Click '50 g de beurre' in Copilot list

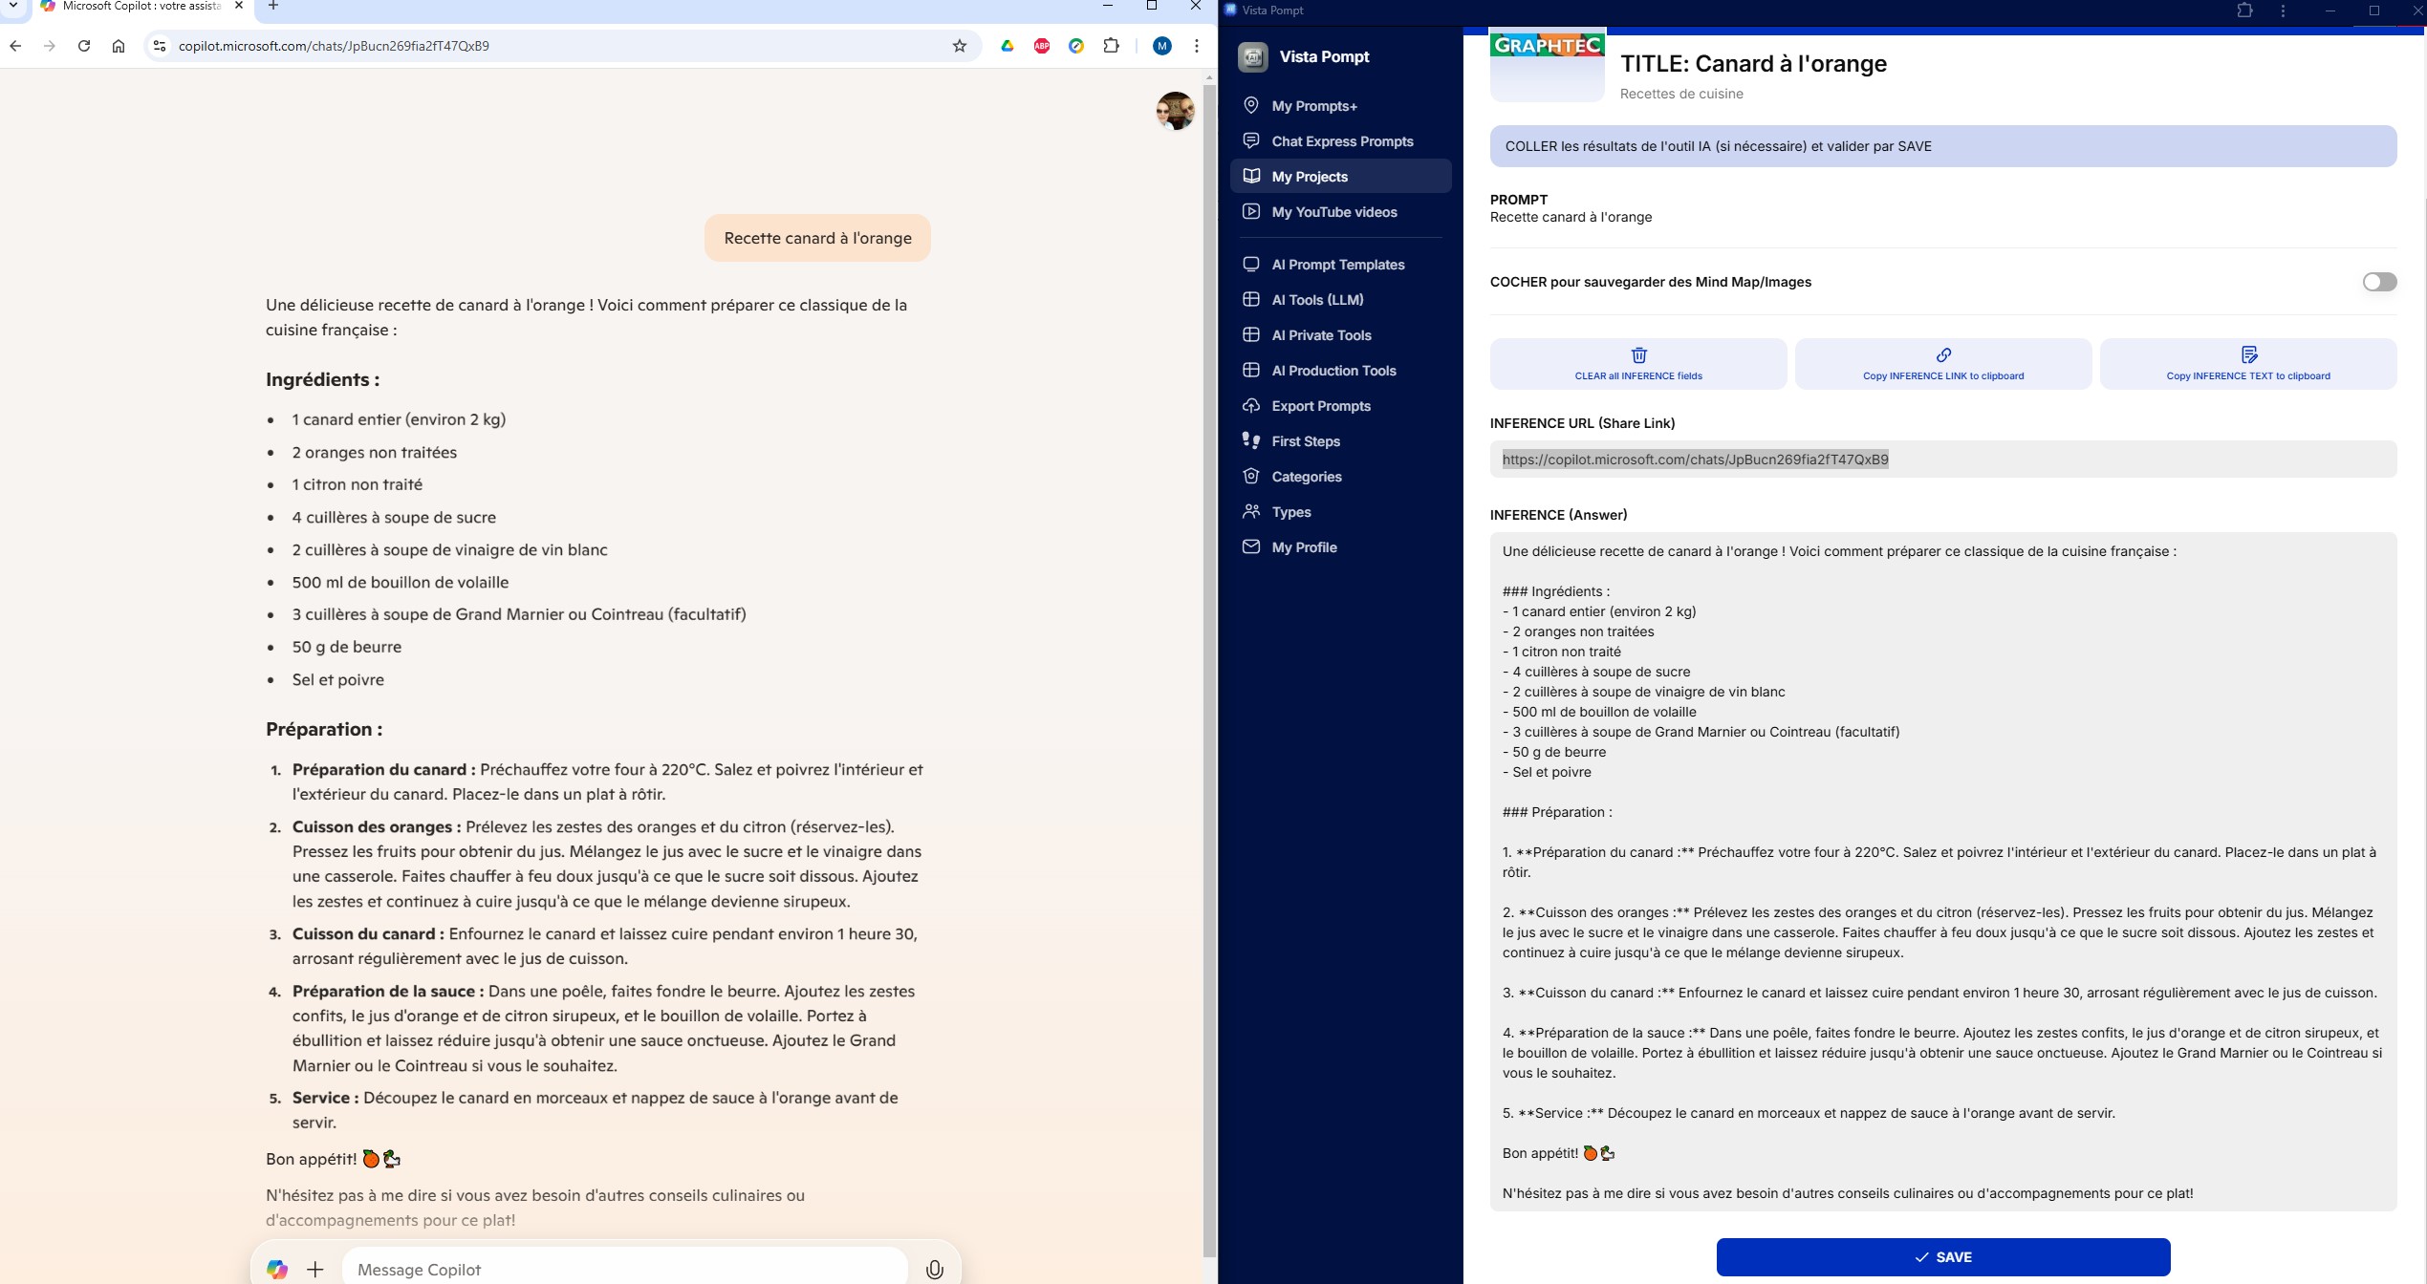pos(347,647)
